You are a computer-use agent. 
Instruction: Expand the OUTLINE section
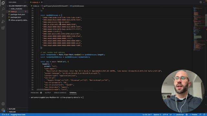coord(12,109)
